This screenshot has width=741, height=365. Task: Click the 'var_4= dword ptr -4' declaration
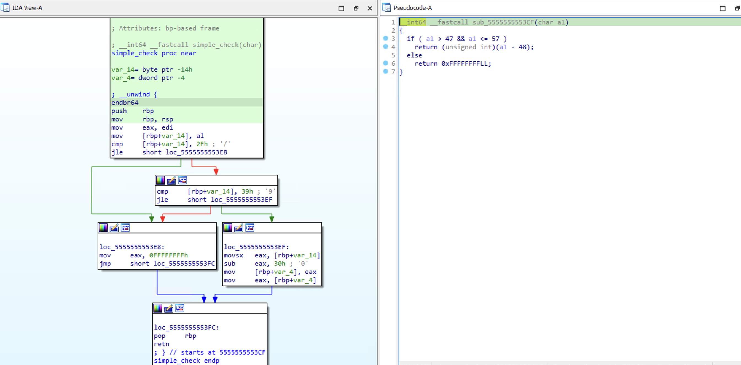148,78
